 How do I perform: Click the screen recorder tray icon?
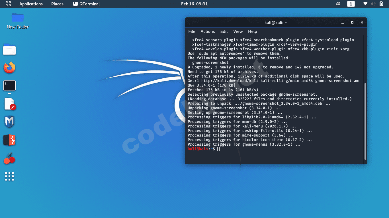pos(338,4)
